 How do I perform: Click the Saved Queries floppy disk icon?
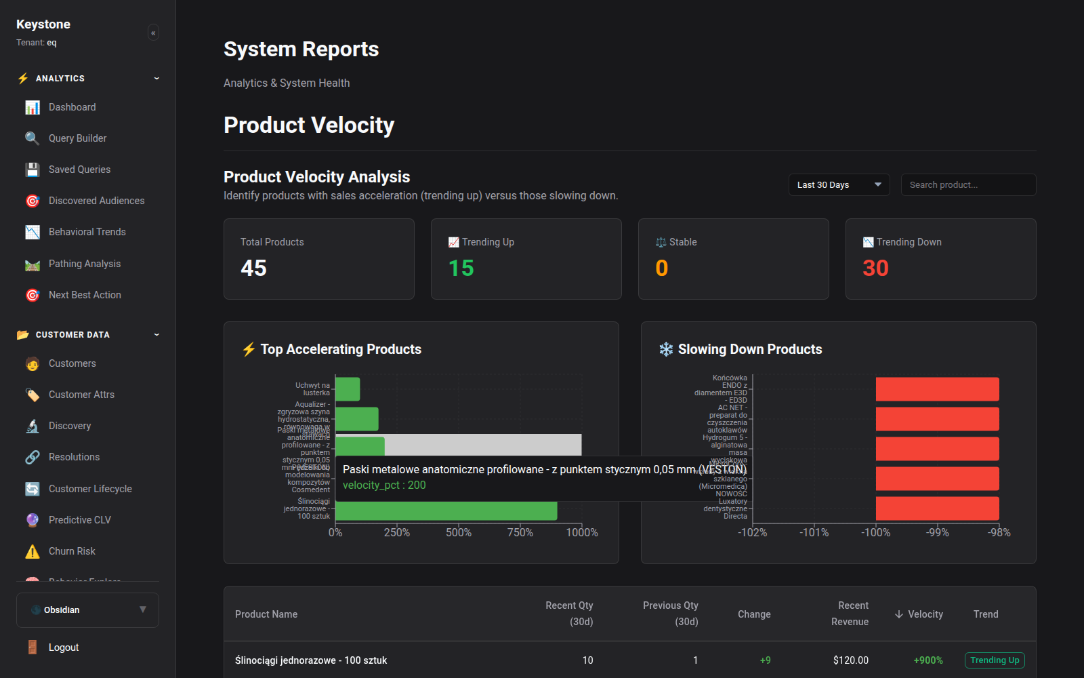pyautogui.click(x=33, y=169)
